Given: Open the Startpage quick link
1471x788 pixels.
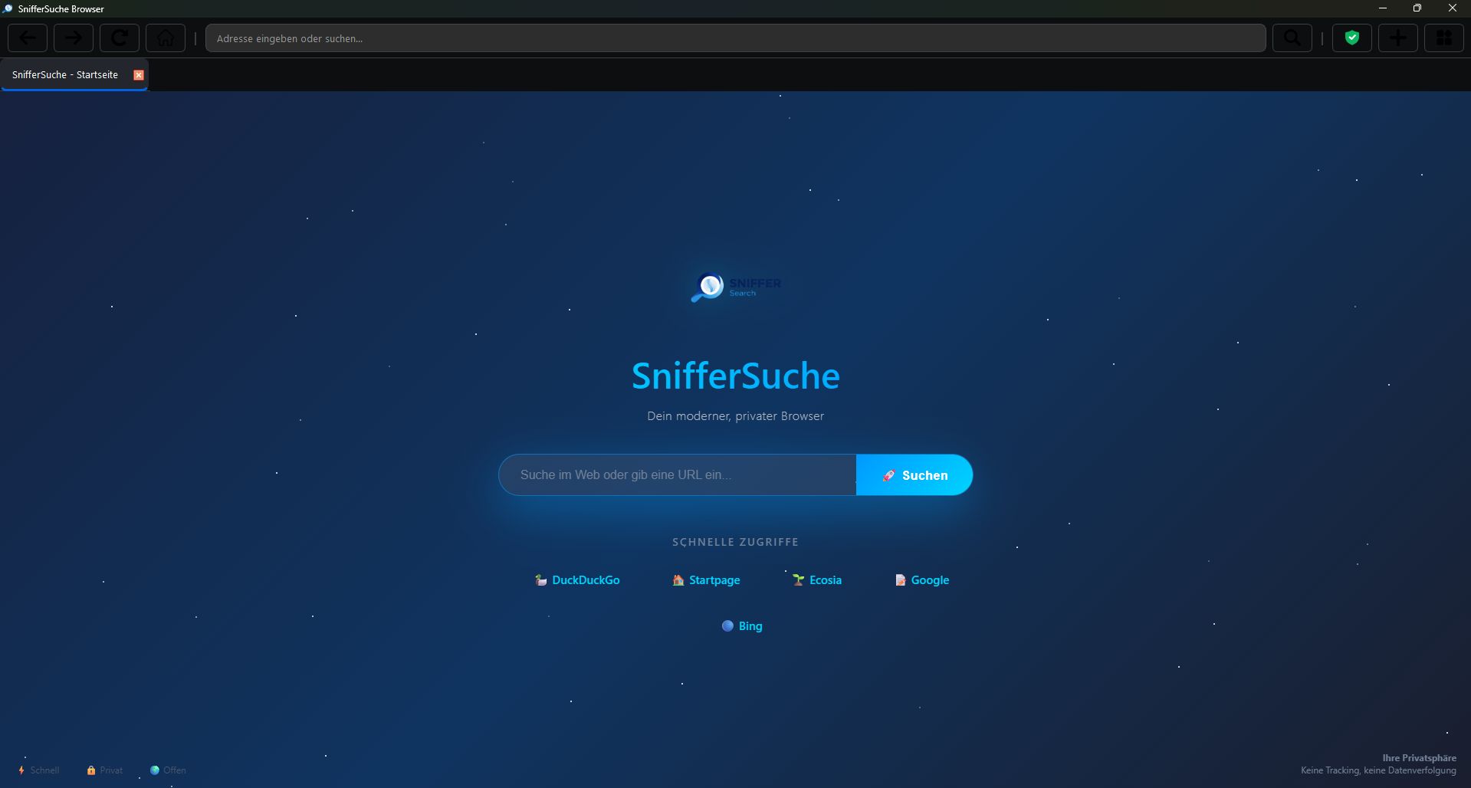Looking at the screenshot, I should point(706,580).
